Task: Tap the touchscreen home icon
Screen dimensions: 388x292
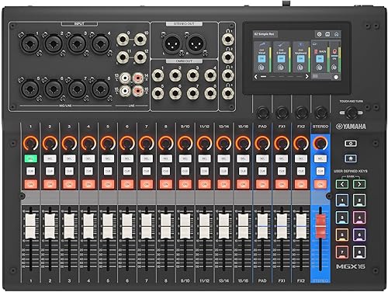Action: tap(337, 34)
